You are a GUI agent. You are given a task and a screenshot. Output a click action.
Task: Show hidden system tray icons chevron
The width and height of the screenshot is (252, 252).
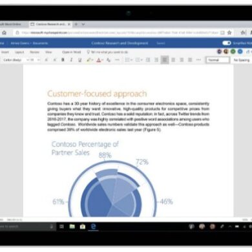click(x=230, y=226)
